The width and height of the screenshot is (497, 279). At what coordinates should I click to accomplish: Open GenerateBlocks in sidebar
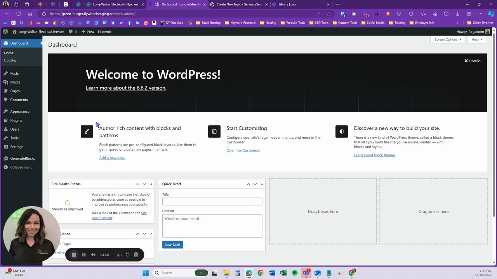click(23, 158)
